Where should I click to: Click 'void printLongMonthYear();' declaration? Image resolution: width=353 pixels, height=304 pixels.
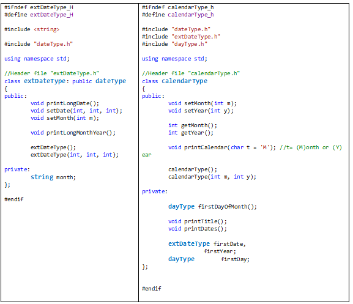(73, 133)
